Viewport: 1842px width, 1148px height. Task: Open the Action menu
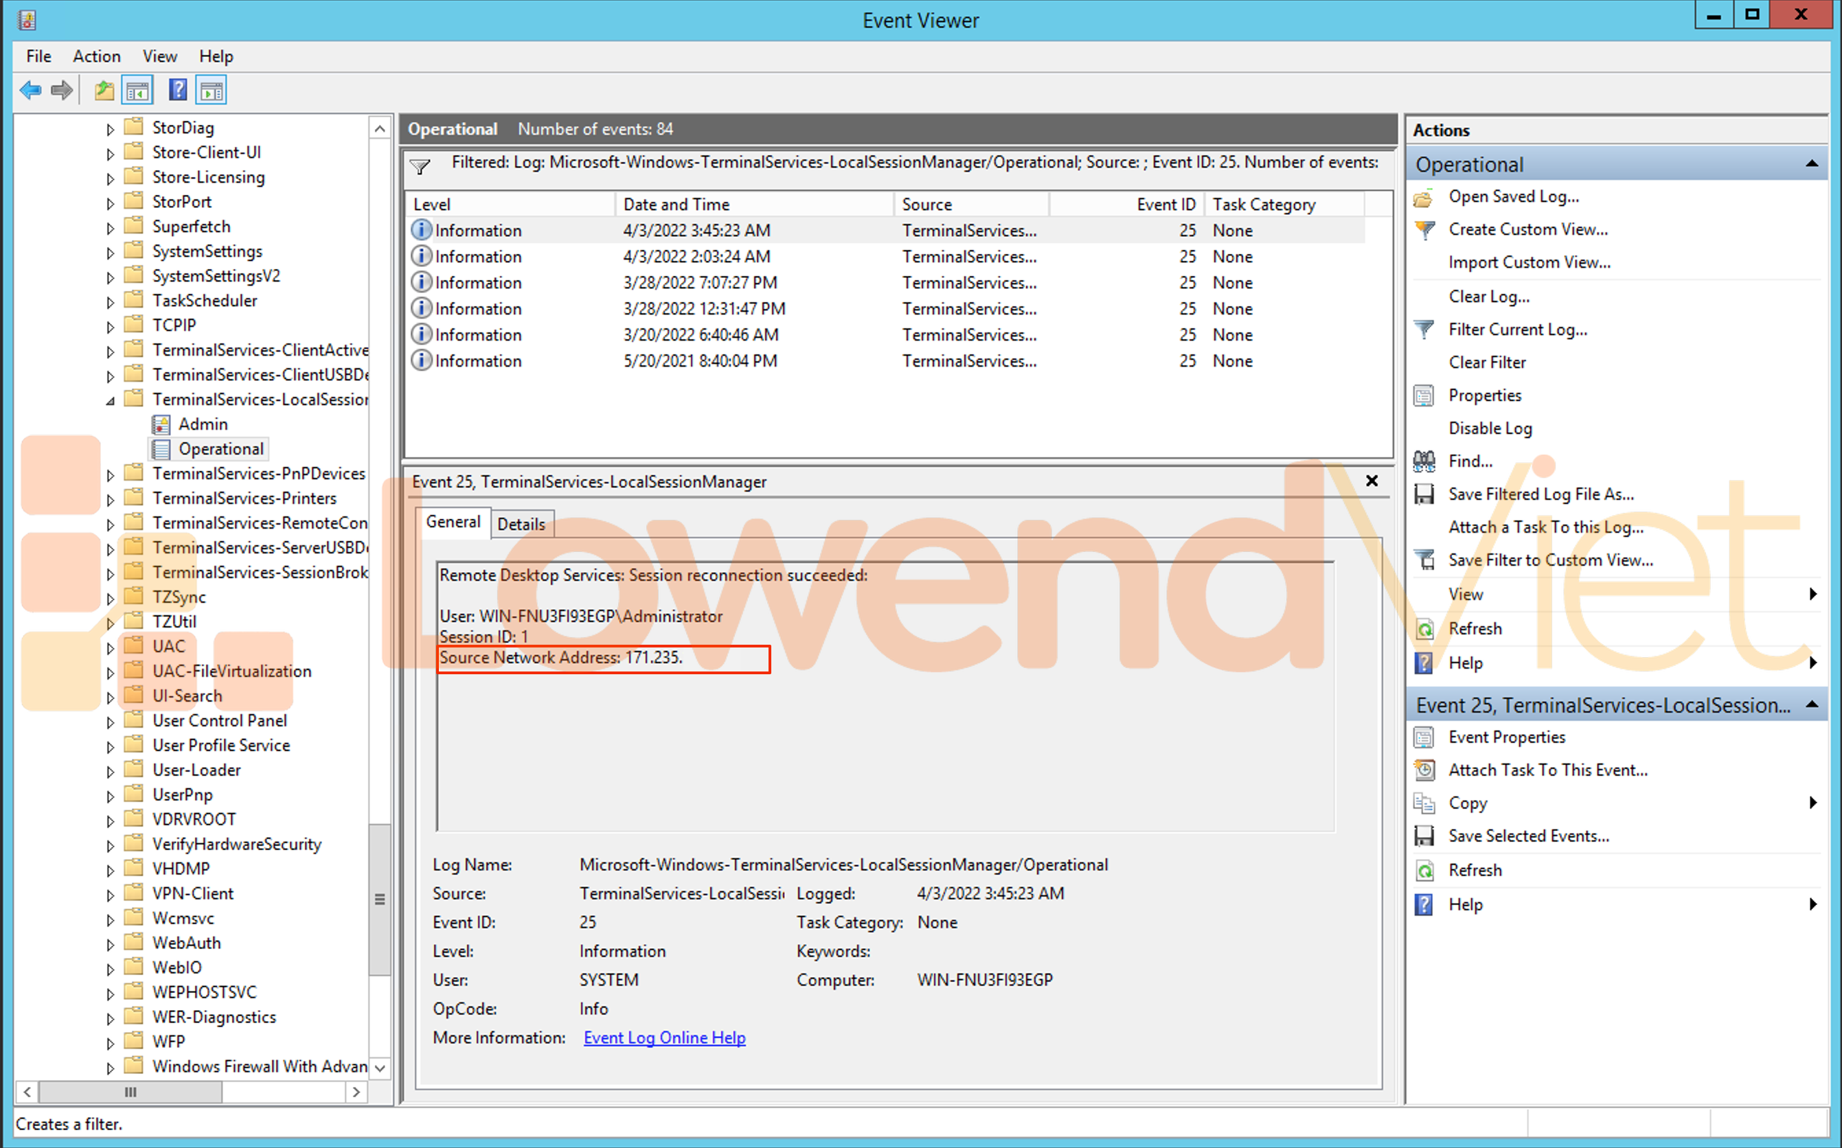pos(96,56)
